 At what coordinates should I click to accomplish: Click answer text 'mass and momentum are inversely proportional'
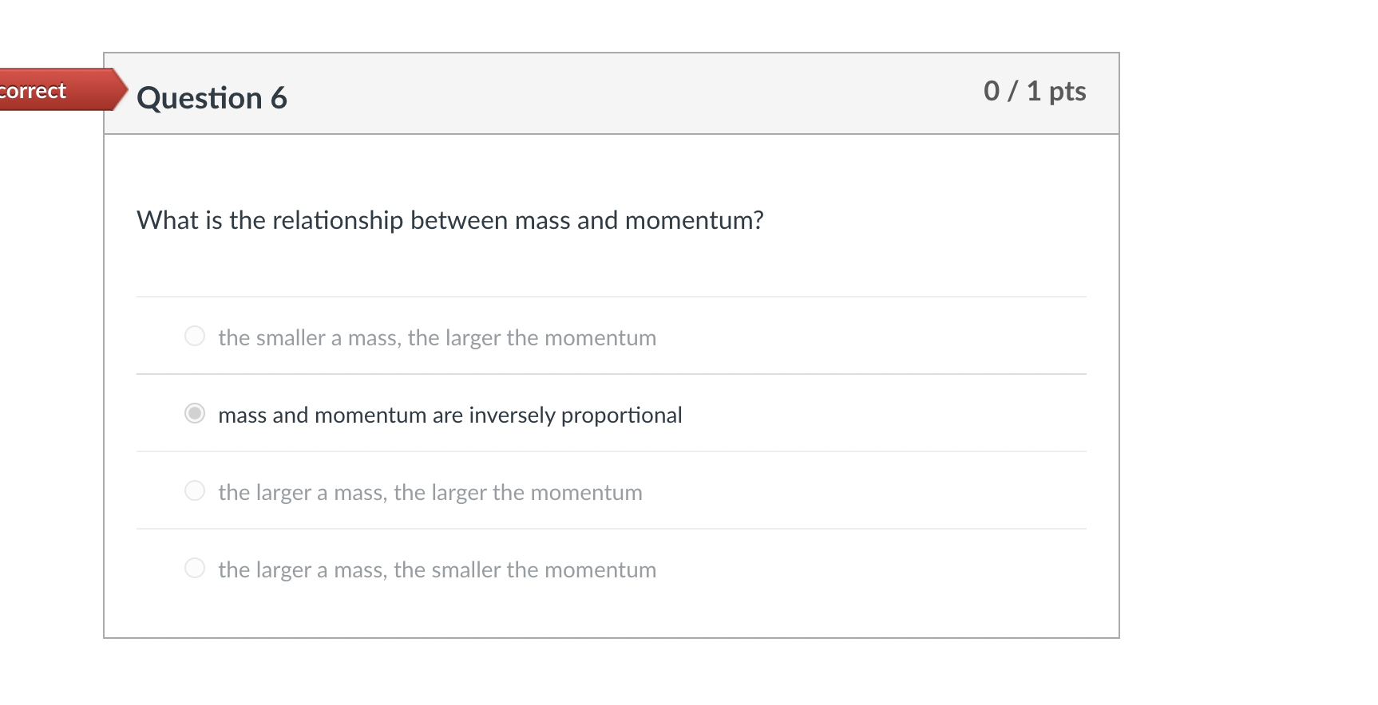pyautogui.click(x=449, y=415)
